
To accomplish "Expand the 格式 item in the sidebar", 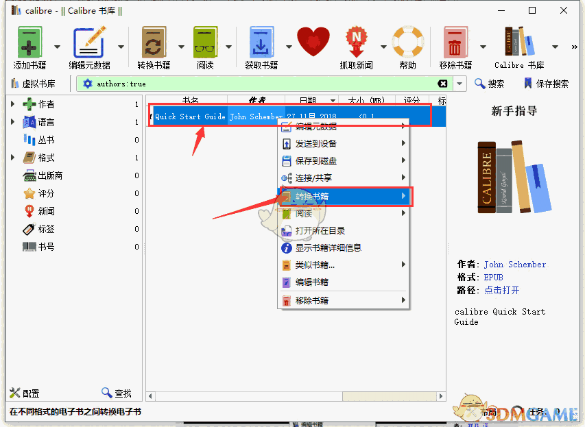I will (x=12, y=157).
